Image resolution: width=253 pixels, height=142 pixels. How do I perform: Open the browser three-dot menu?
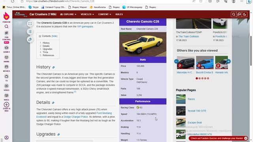coord(242,1)
